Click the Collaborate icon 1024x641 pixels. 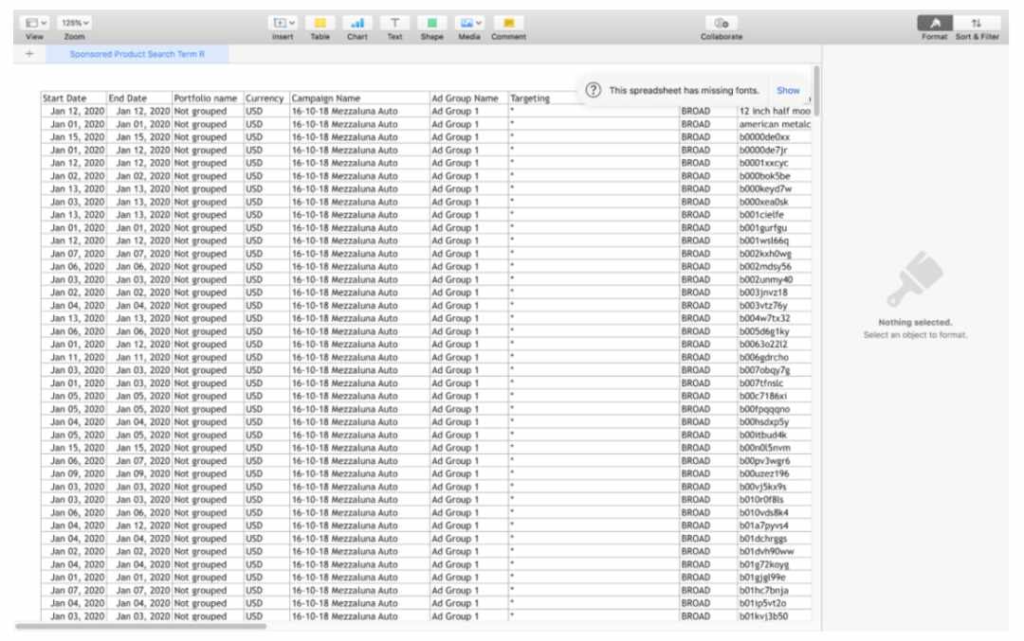pos(722,23)
